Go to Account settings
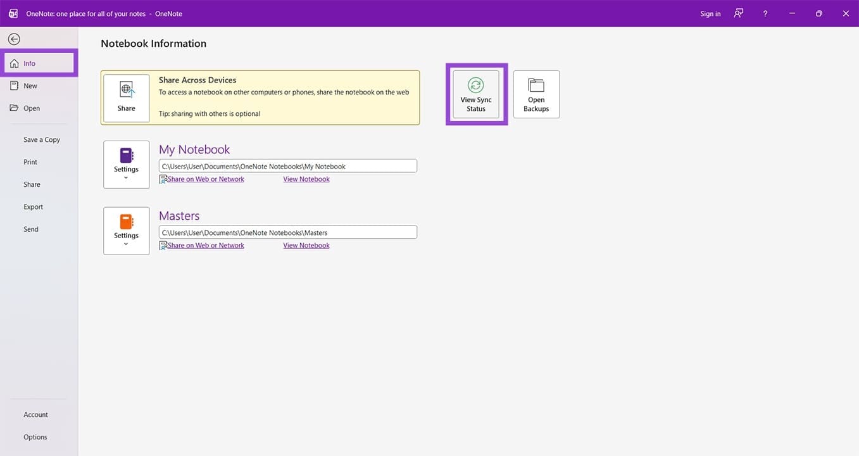Viewport: 859px width, 456px height. click(x=35, y=414)
